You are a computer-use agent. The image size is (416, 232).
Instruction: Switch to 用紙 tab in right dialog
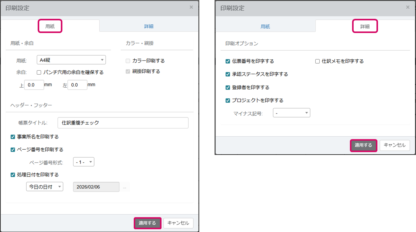point(265,26)
